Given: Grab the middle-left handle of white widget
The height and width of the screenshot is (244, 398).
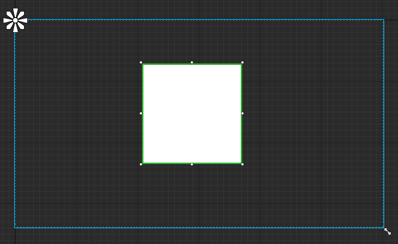Looking at the screenshot, I should coord(141,113).
